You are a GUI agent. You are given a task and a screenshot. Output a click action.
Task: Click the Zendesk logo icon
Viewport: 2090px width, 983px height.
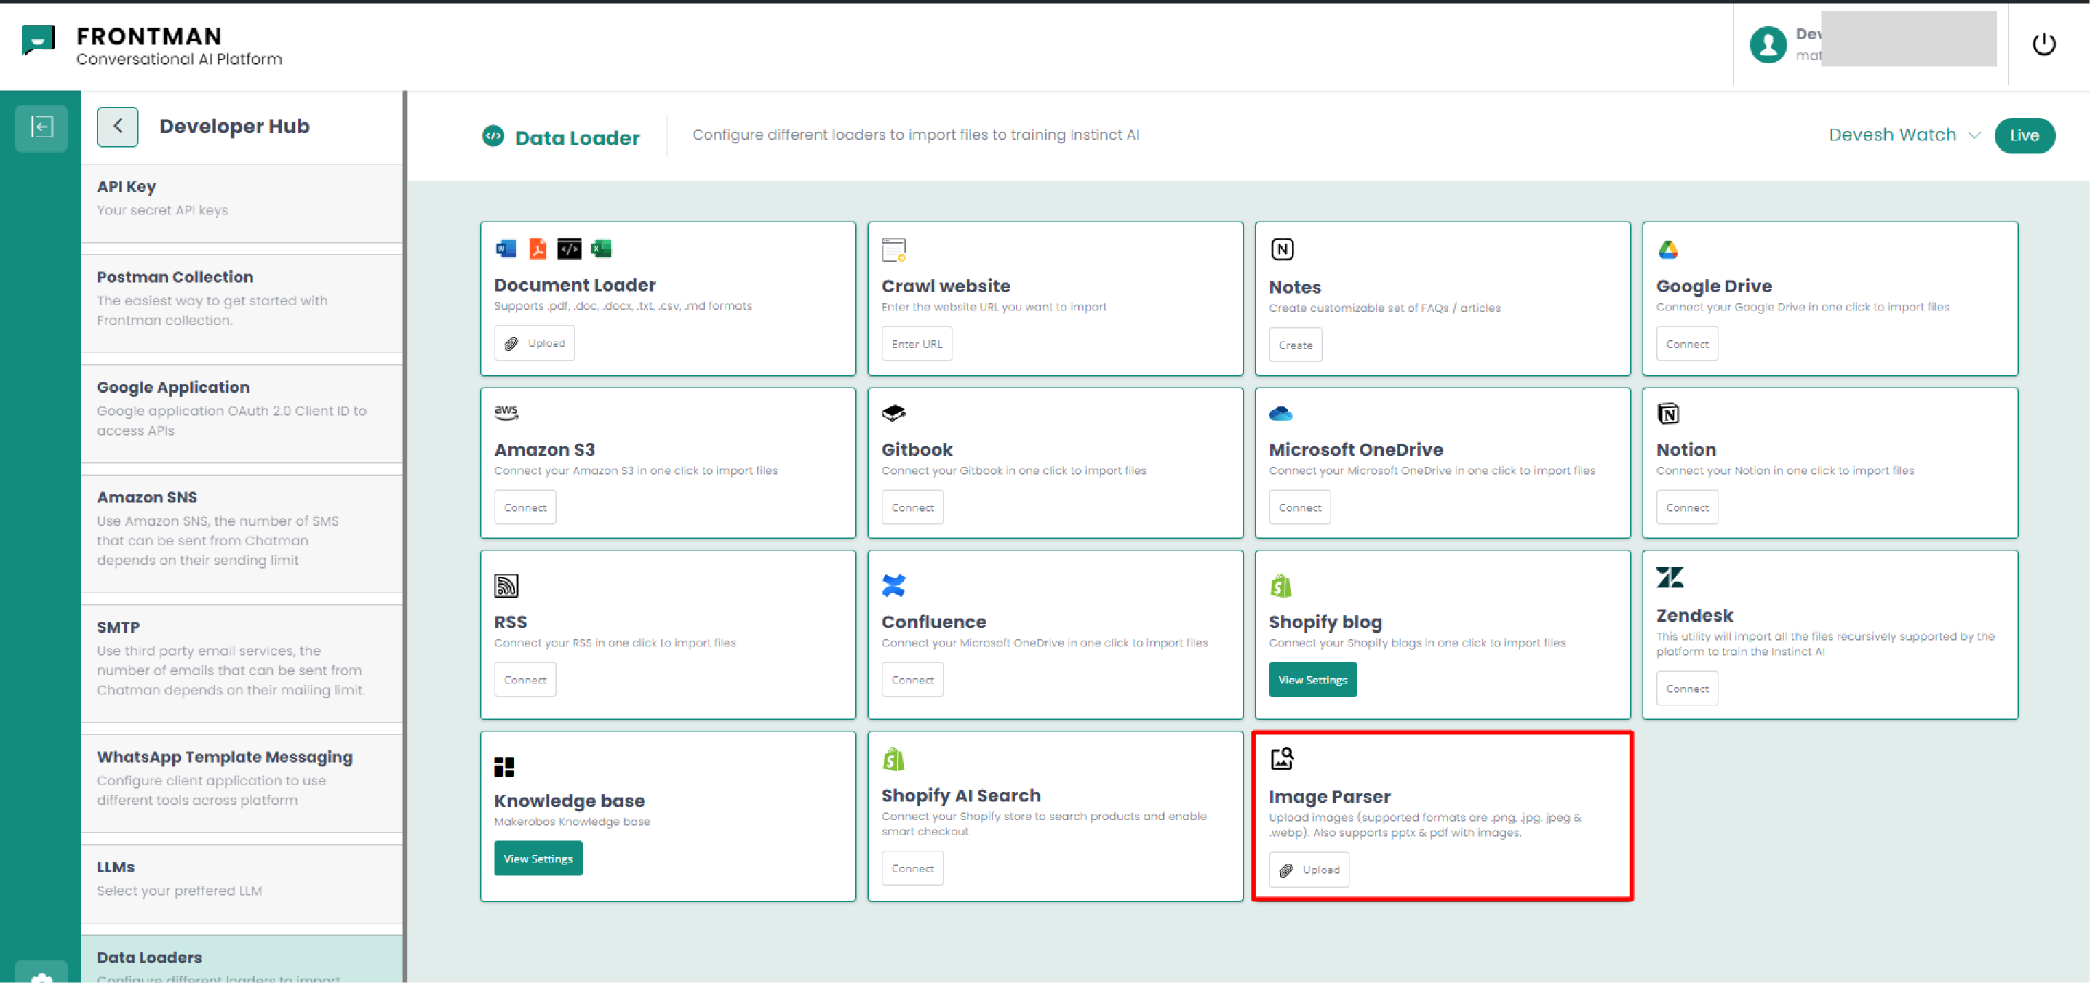(1670, 577)
